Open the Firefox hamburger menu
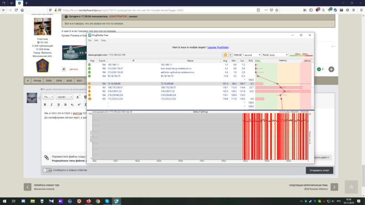The image size is (365, 205). click(x=361, y=10)
